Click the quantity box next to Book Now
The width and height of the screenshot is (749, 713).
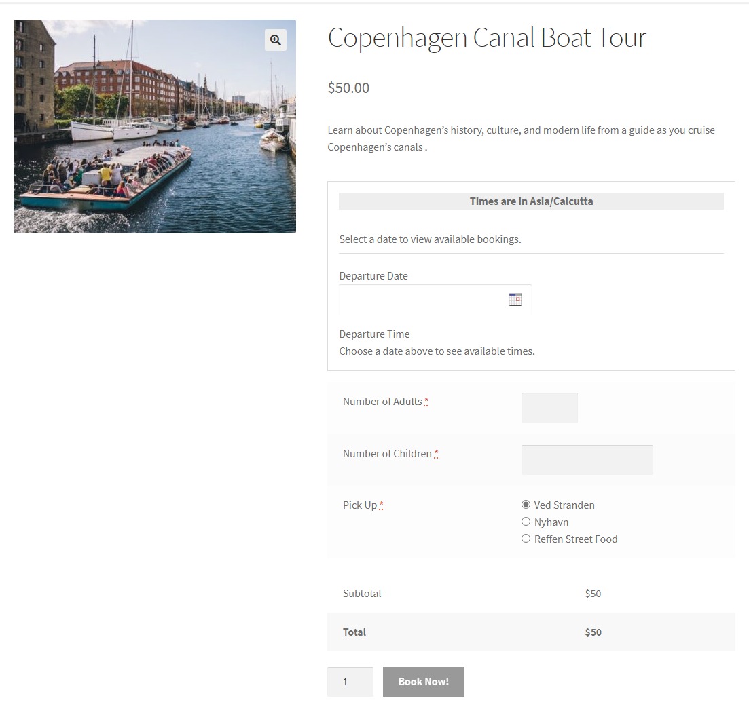tap(350, 682)
